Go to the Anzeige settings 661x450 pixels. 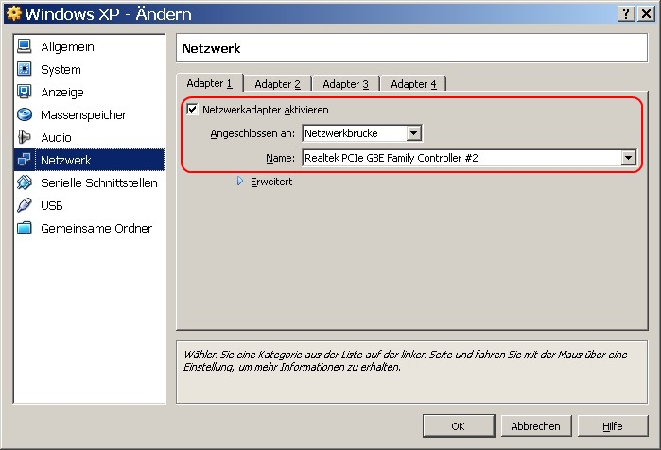[x=62, y=93]
